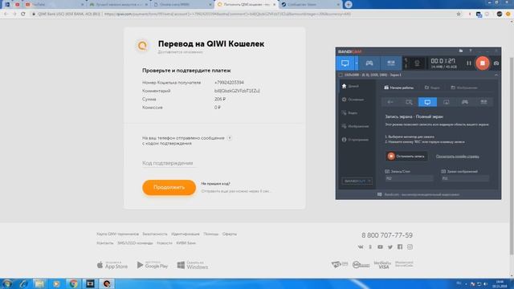Open the Новости footer link
Image resolution: width=514 pixels, height=289 pixels.
pos(164,243)
